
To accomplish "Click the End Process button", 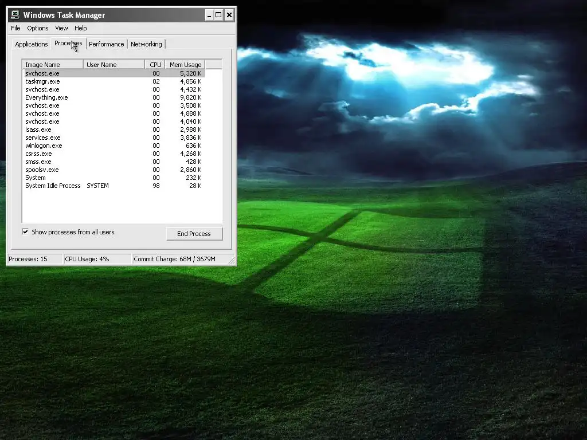I will (x=194, y=234).
